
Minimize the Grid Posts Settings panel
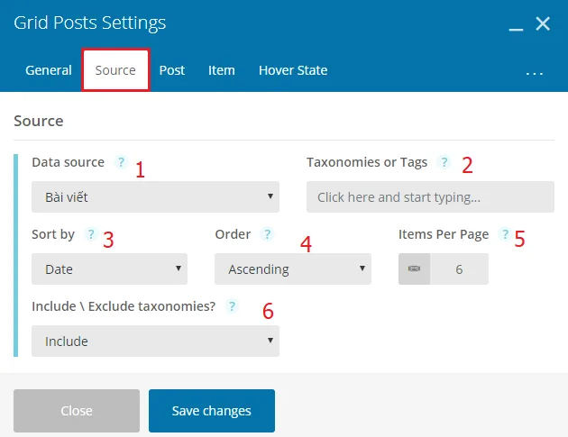(516, 25)
